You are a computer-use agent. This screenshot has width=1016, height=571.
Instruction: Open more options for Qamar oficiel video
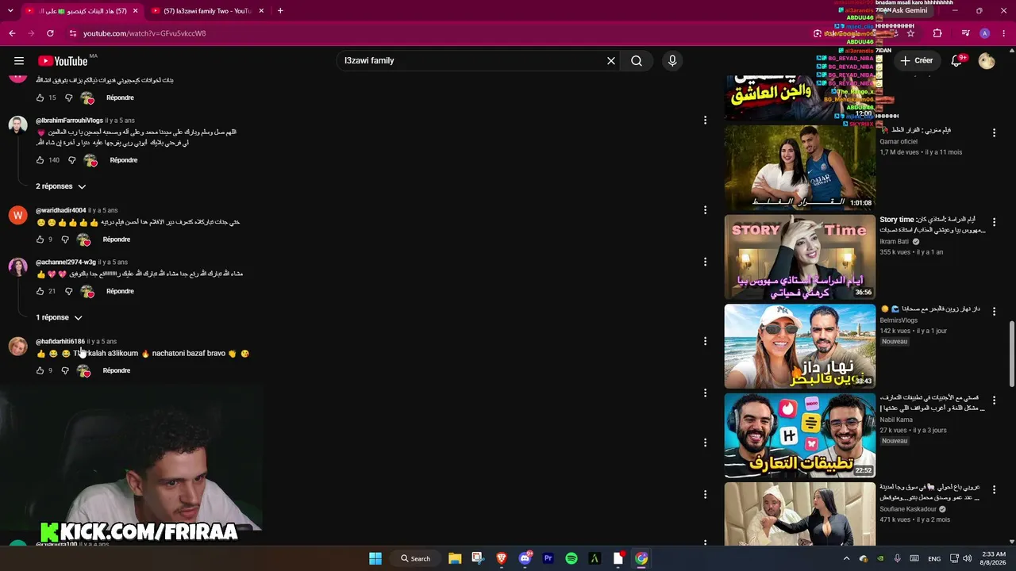coord(994,133)
